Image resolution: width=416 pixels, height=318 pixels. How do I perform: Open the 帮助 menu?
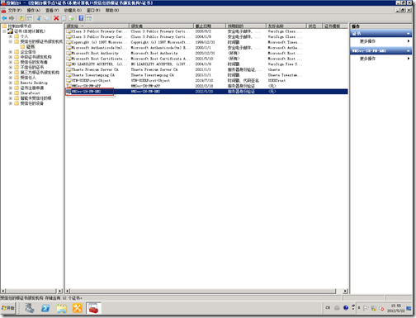click(112, 10)
